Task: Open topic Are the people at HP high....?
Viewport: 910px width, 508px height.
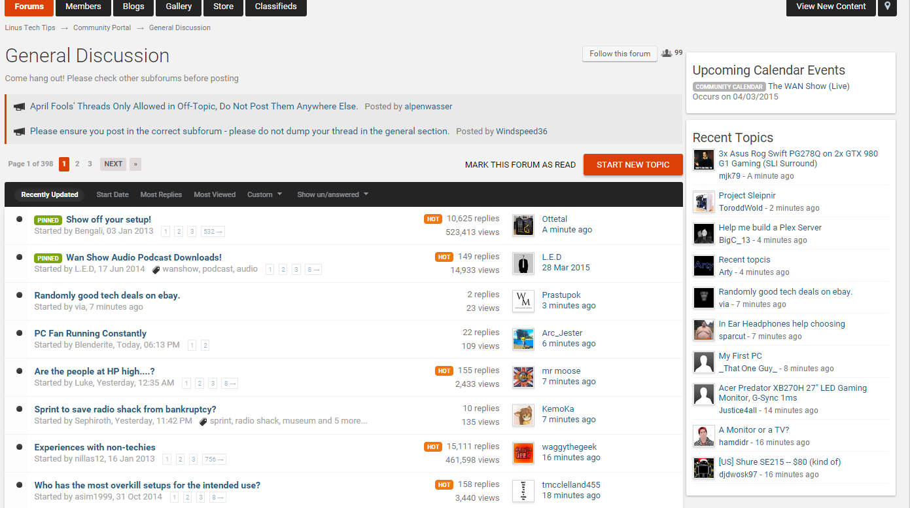Action: click(94, 371)
